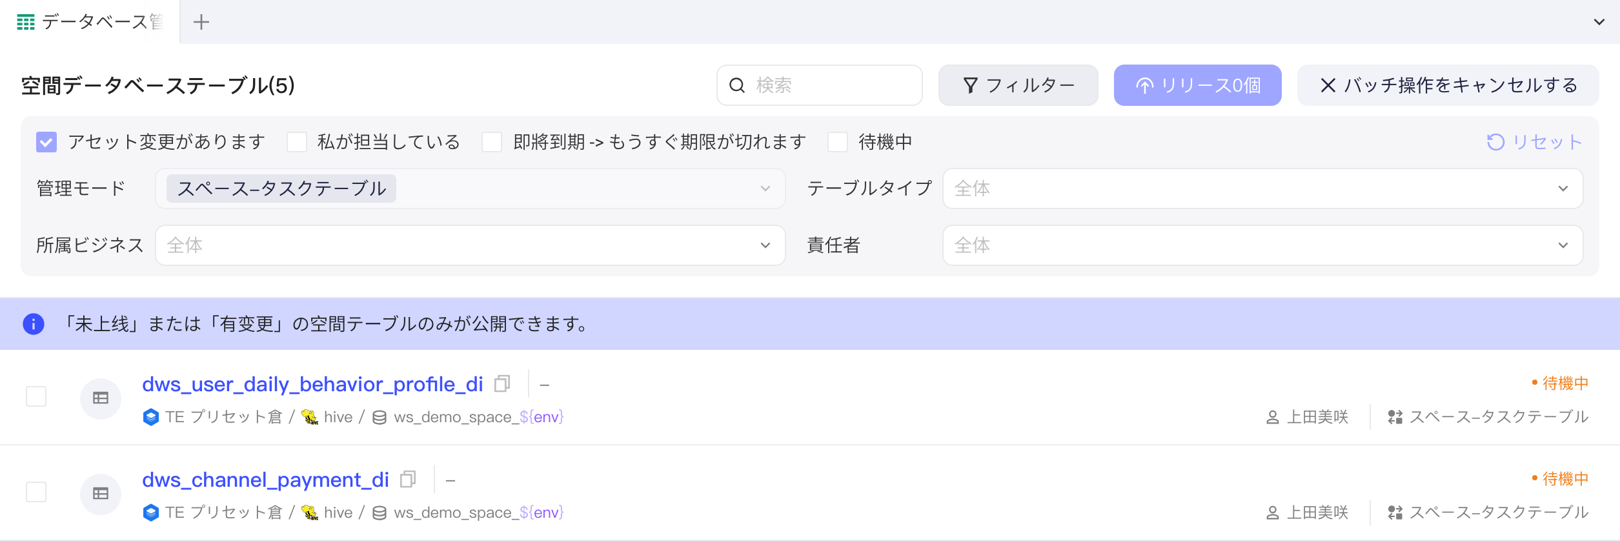Select the dws_channel_payment_di row checkbox
The width and height of the screenshot is (1620, 541).
[36, 492]
